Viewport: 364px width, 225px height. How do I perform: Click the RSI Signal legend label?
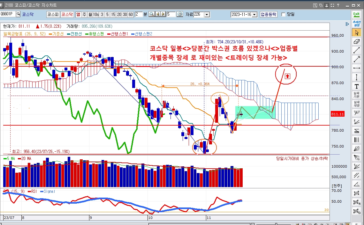(48, 192)
